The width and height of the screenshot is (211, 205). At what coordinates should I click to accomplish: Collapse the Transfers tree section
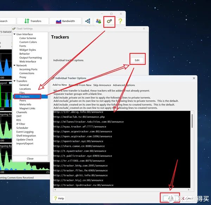[x=14, y=81]
